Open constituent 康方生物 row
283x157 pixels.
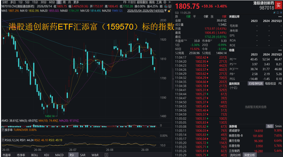(255, 141)
